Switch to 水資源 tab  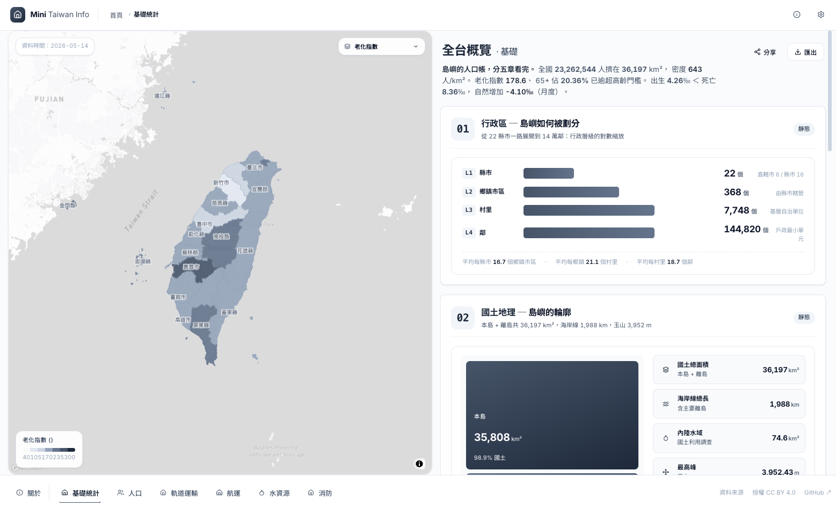(x=274, y=493)
